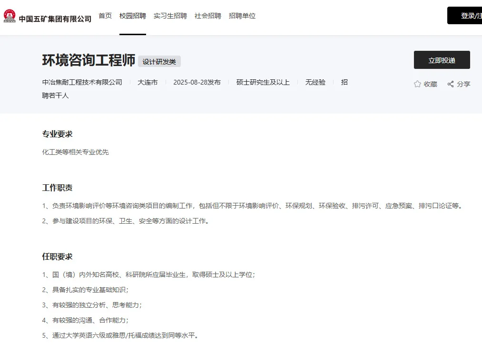Click duty line starting 1、负责环境影响评价
482x351 pixels.
[x=253, y=206]
